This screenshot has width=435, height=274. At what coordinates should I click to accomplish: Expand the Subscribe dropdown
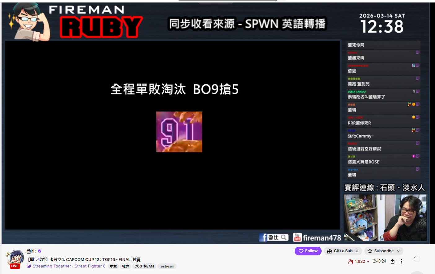[384, 251]
